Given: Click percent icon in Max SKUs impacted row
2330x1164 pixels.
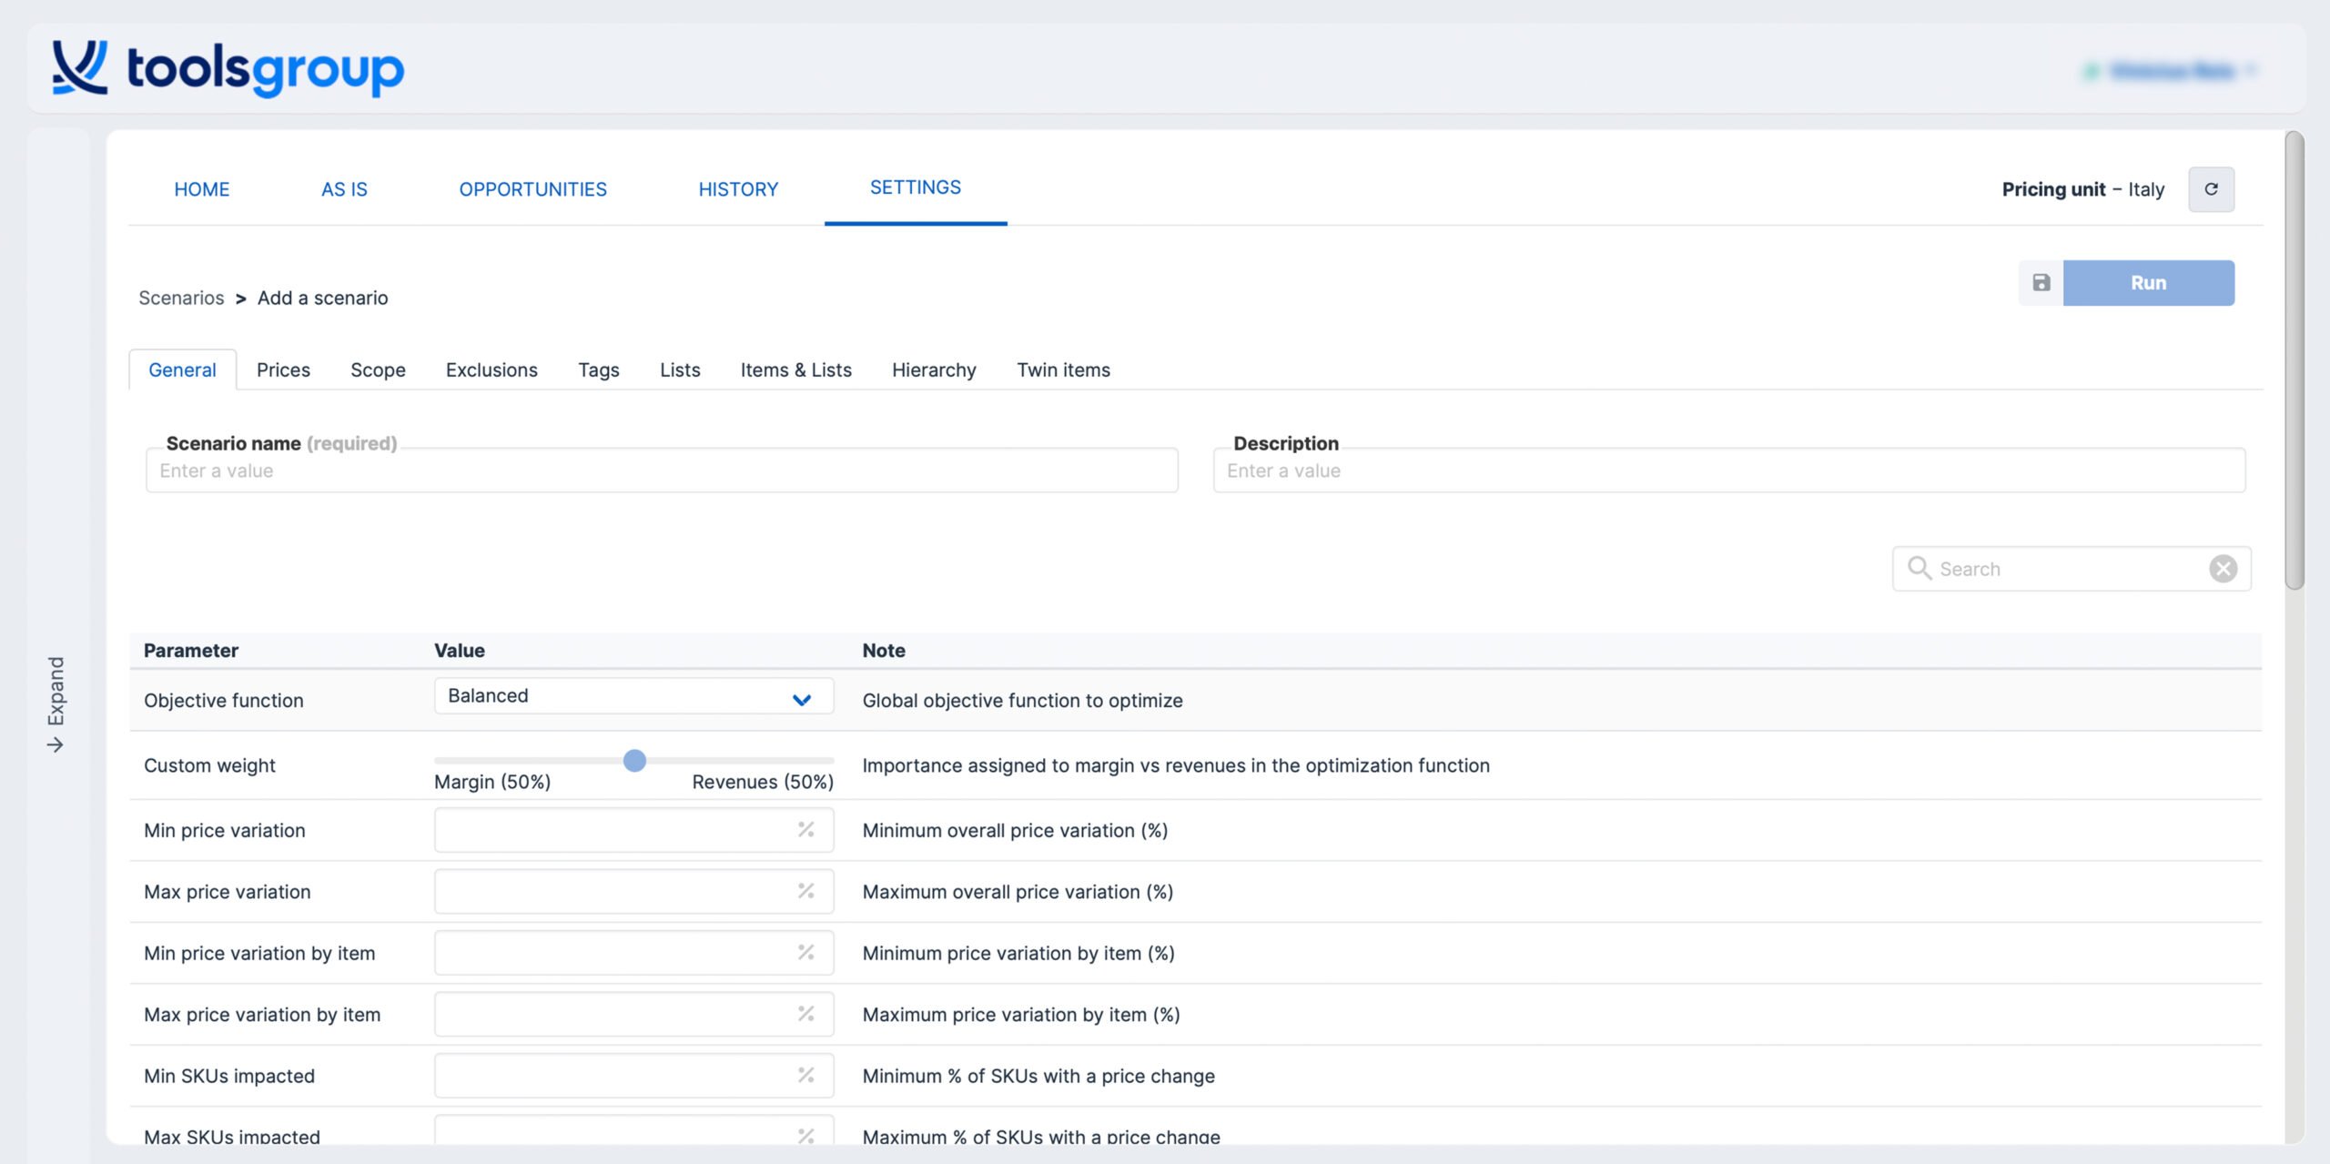Looking at the screenshot, I should [x=805, y=1135].
